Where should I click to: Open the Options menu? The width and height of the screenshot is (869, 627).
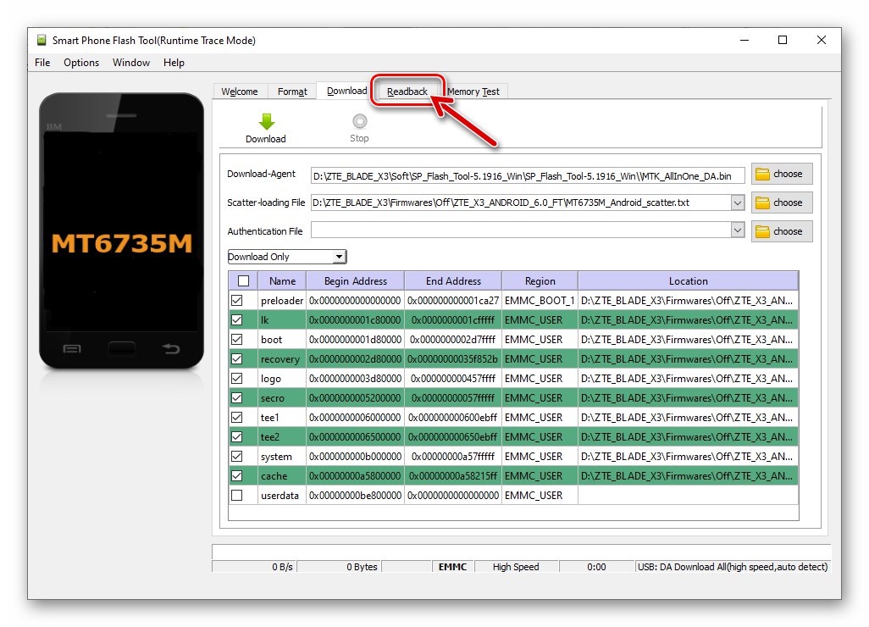click(81, 63)
